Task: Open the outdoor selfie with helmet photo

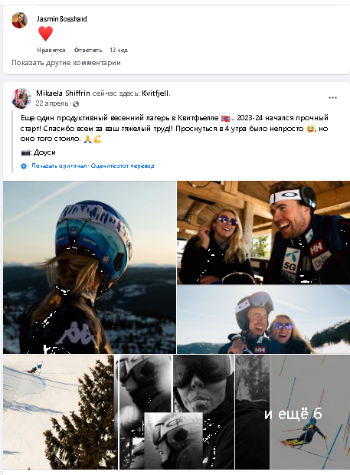Action: 263,319
